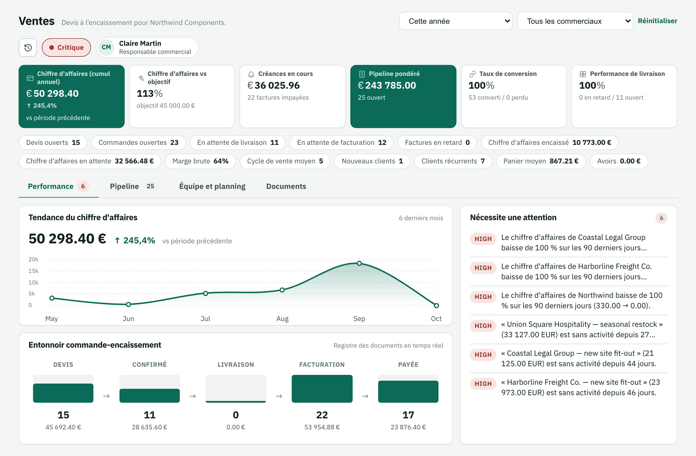Open the Harborline Freight Co. revenue drop alert
Image resolution: width=696 pixels, height=456 pixels.
pos(568,272)
